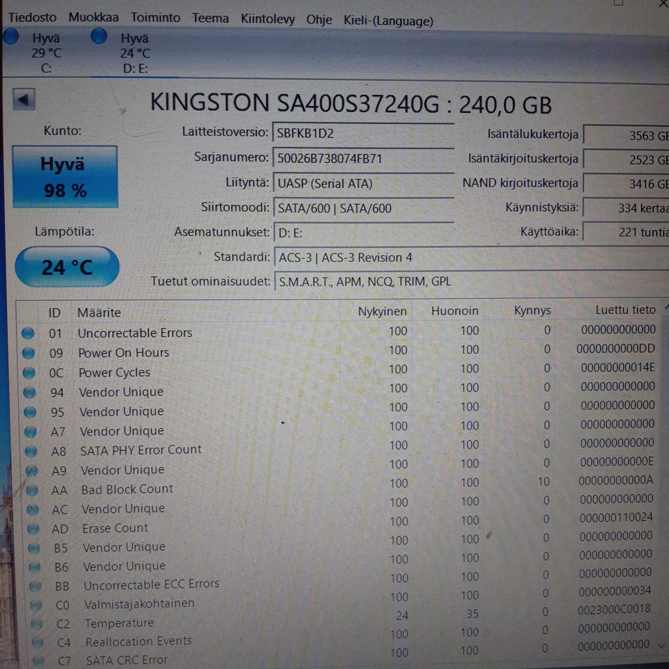Open the Kiintolevy menu

pyautogui.click(x=268, y=20)
